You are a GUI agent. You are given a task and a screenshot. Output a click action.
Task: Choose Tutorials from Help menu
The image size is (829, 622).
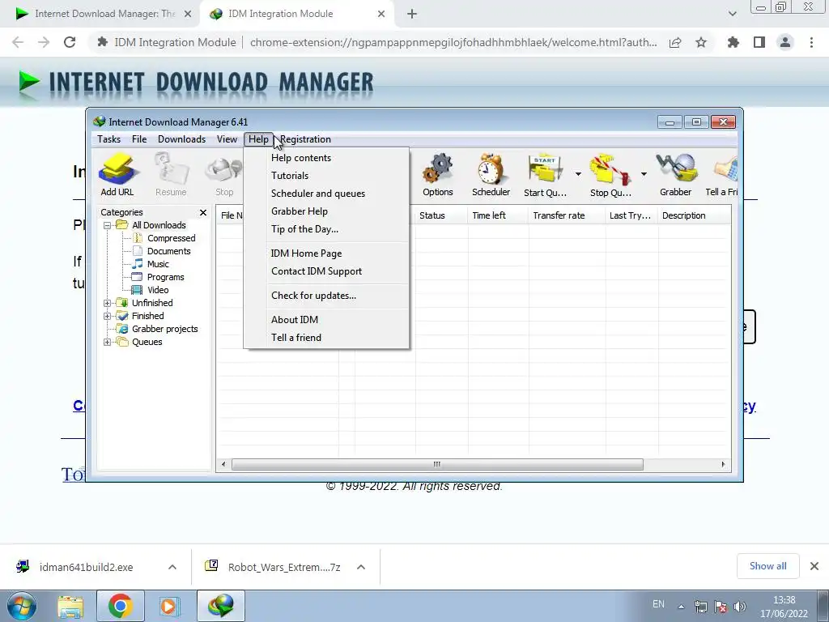click(x=326, y=176)
